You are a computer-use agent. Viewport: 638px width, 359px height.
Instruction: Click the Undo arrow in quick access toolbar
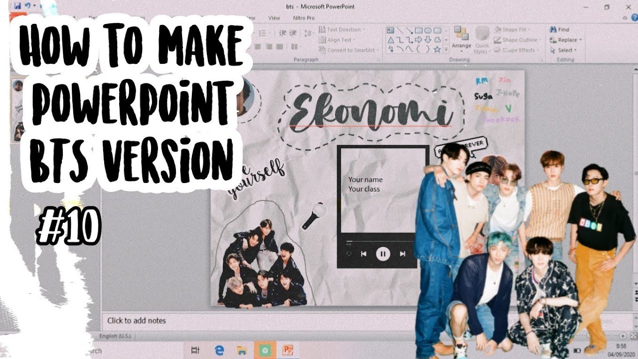28,5
